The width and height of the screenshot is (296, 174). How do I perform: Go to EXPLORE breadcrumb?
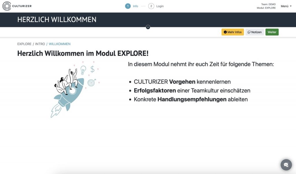24,44
